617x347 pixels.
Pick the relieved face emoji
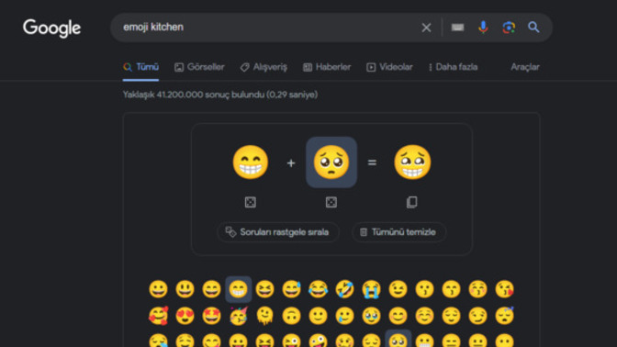click(x=451, y=316)
